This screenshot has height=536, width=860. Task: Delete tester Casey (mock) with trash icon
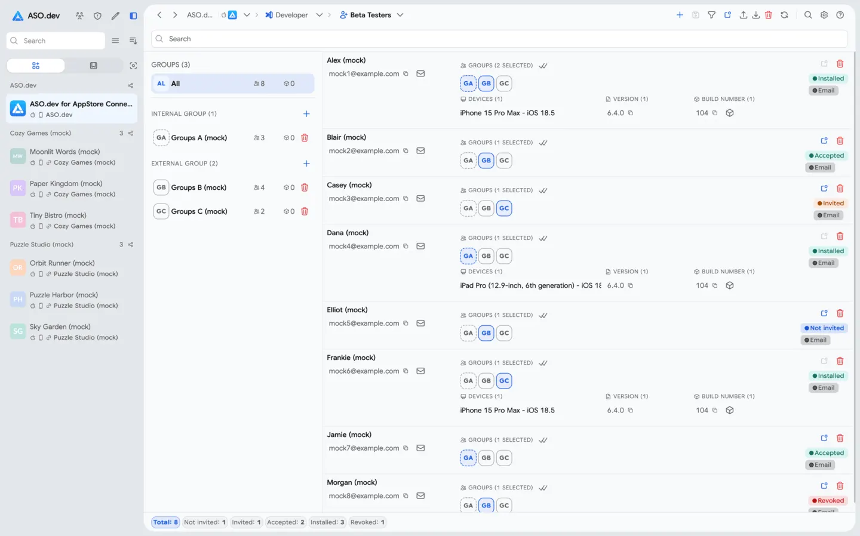point(840,189)
